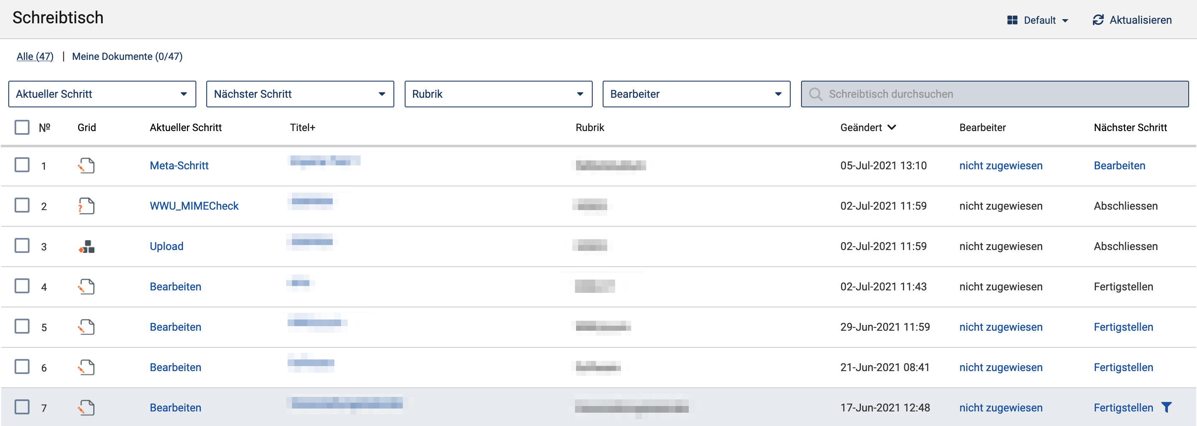Click the filter funnel icon in row 7

pyautogui.click(x=1166, y=407)
